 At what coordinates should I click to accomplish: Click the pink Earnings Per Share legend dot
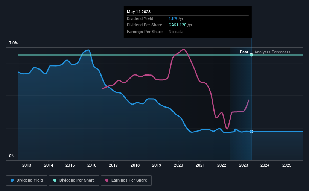(x=107, y=180)
